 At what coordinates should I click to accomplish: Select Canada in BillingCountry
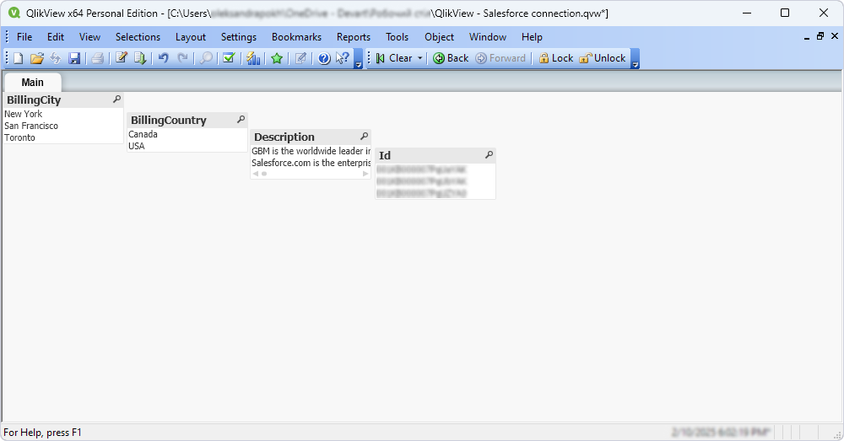coord(187,134)
